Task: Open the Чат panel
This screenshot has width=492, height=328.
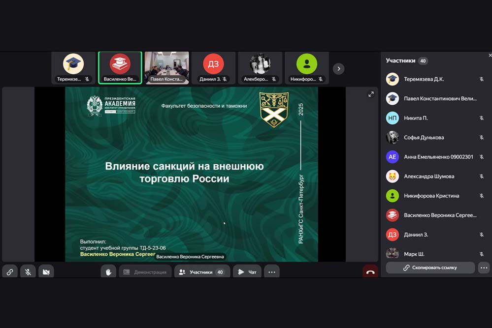Action: (247, 272)
